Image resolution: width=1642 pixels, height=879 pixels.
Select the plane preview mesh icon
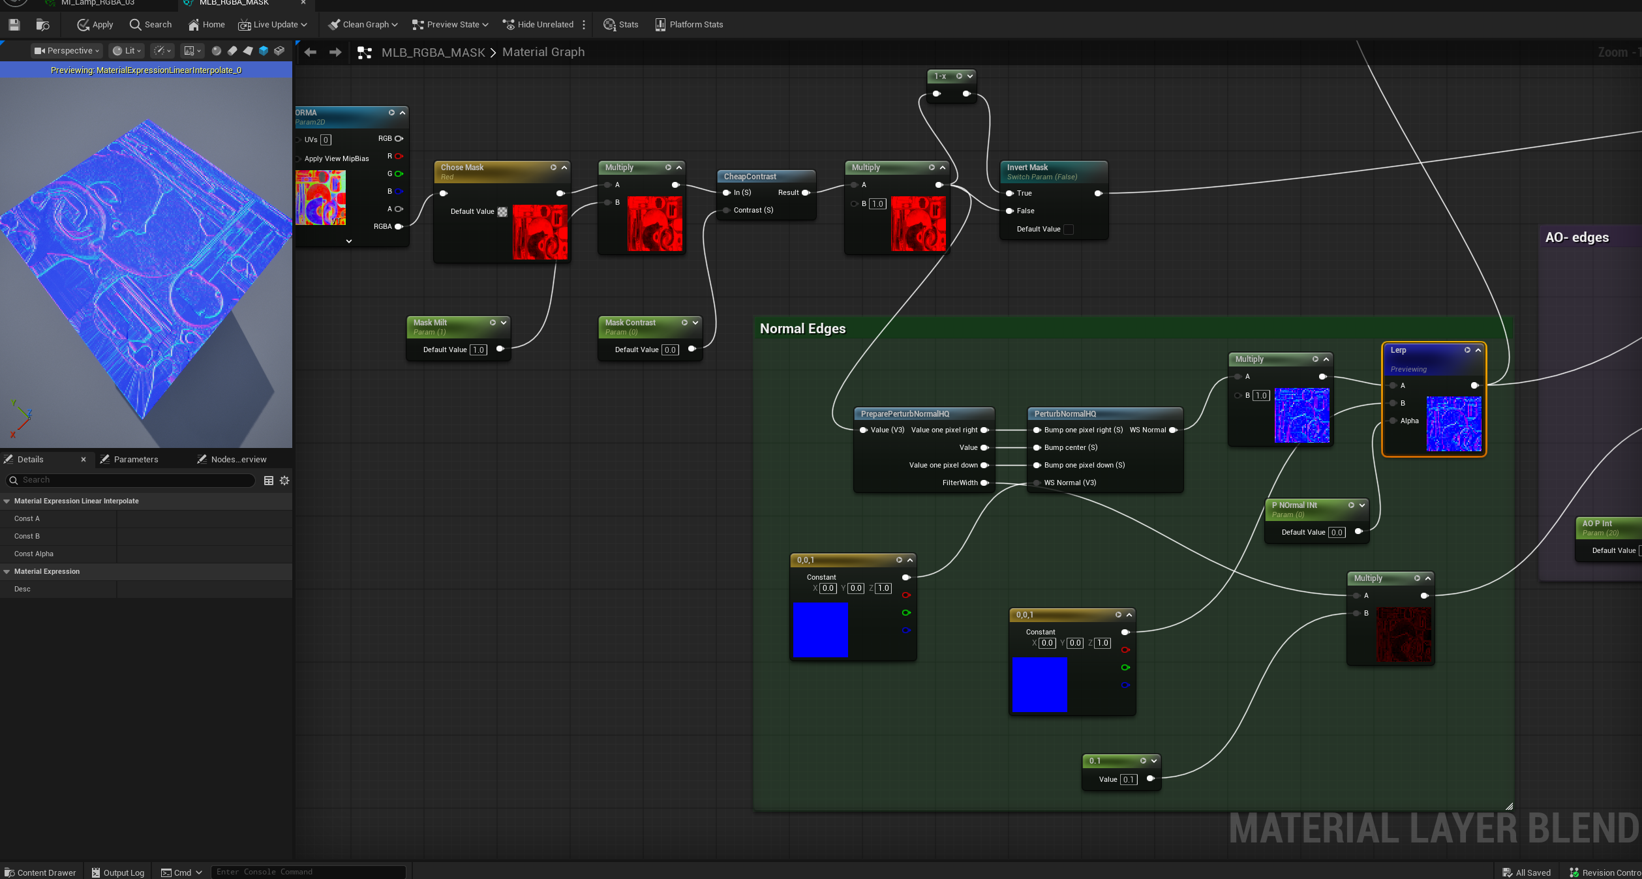click(x=248, y=51)
